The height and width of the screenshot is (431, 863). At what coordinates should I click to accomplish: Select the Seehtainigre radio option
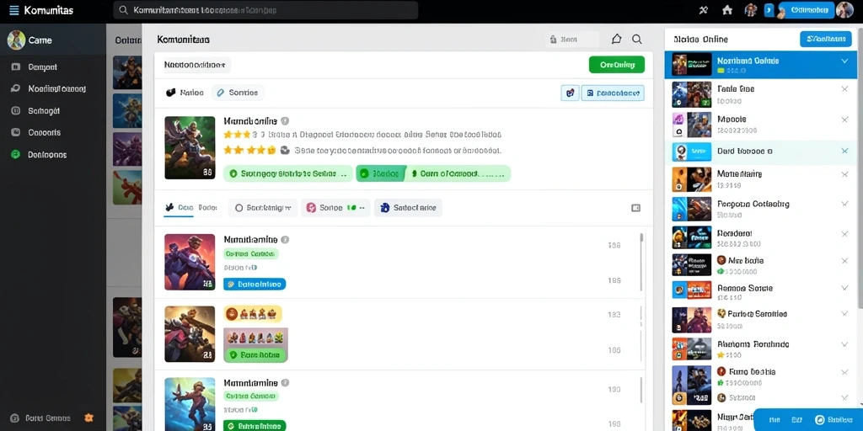coord(239,208)
